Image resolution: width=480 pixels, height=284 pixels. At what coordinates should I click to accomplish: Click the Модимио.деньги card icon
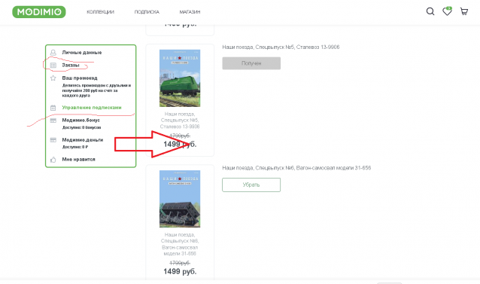(x=53, y=140)
